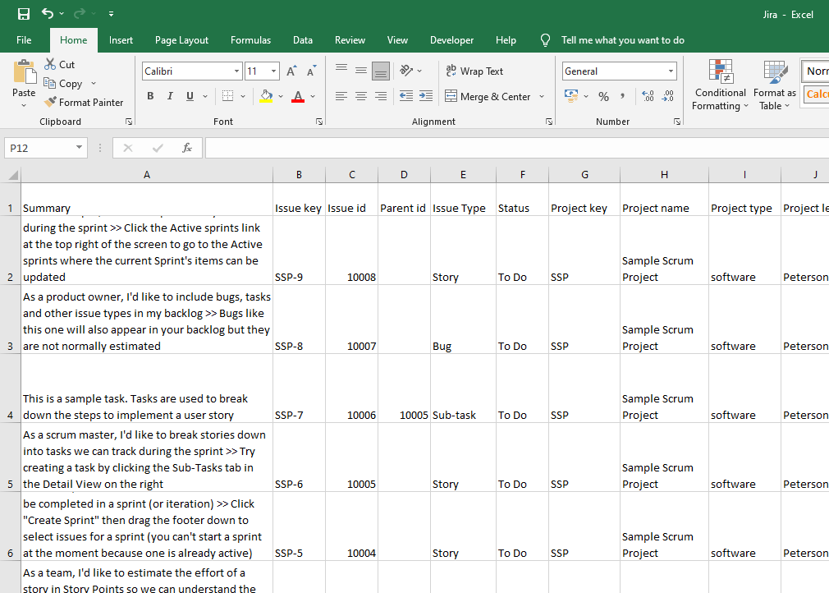Apply red font color
The width and height of the screenshot is (829, 593).
pos(298,96)
